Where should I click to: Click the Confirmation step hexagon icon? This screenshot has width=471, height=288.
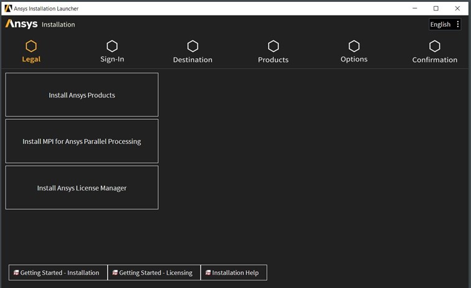pos(435,46)
